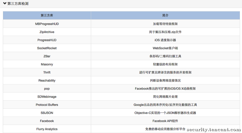
Task: Select the Flurry Analytics library name
Action: point(47,129)
